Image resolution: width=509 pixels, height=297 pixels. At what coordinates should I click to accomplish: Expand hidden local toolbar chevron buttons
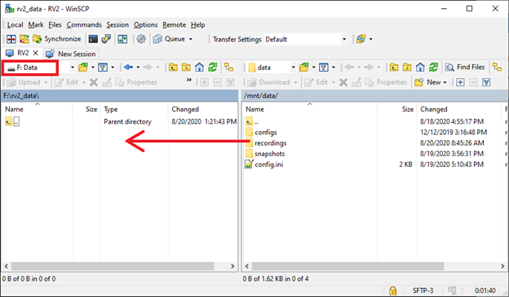(x=189, y=80)
